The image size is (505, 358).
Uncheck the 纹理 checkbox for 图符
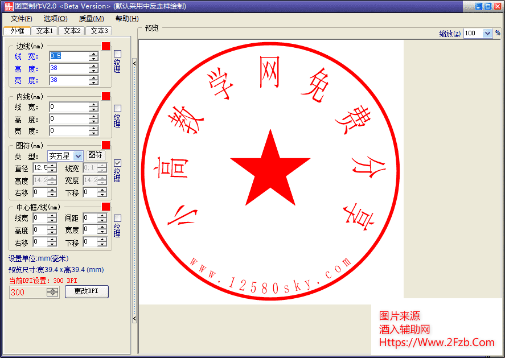pos(118,163)
